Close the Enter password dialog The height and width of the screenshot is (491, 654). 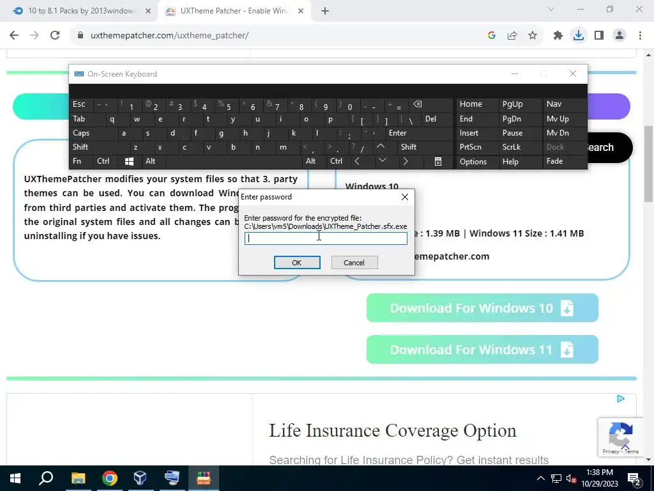pyautogui.click(x=404, y=197)
